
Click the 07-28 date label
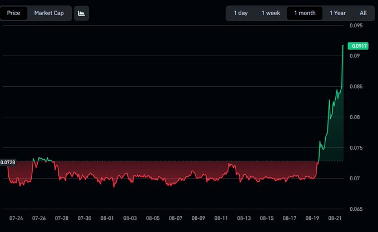pyautogui.click(x=62, y=218)
